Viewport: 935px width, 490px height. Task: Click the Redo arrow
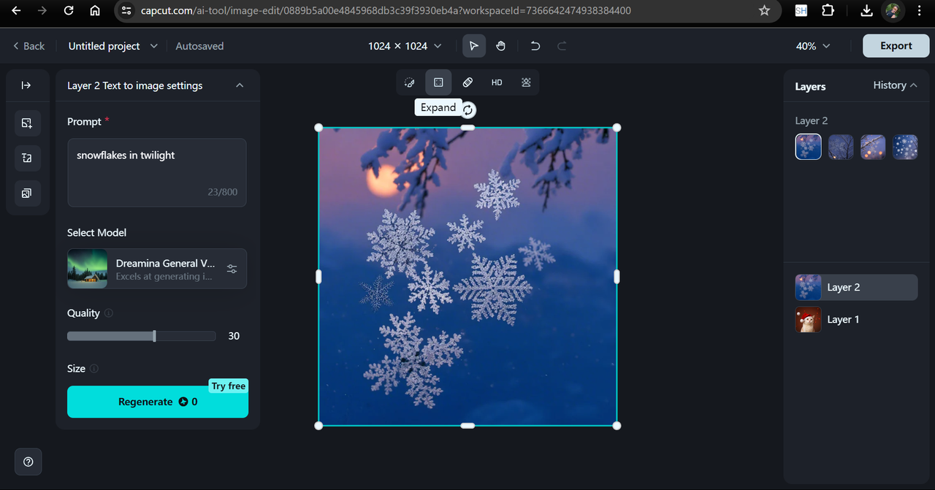[562, 46]
